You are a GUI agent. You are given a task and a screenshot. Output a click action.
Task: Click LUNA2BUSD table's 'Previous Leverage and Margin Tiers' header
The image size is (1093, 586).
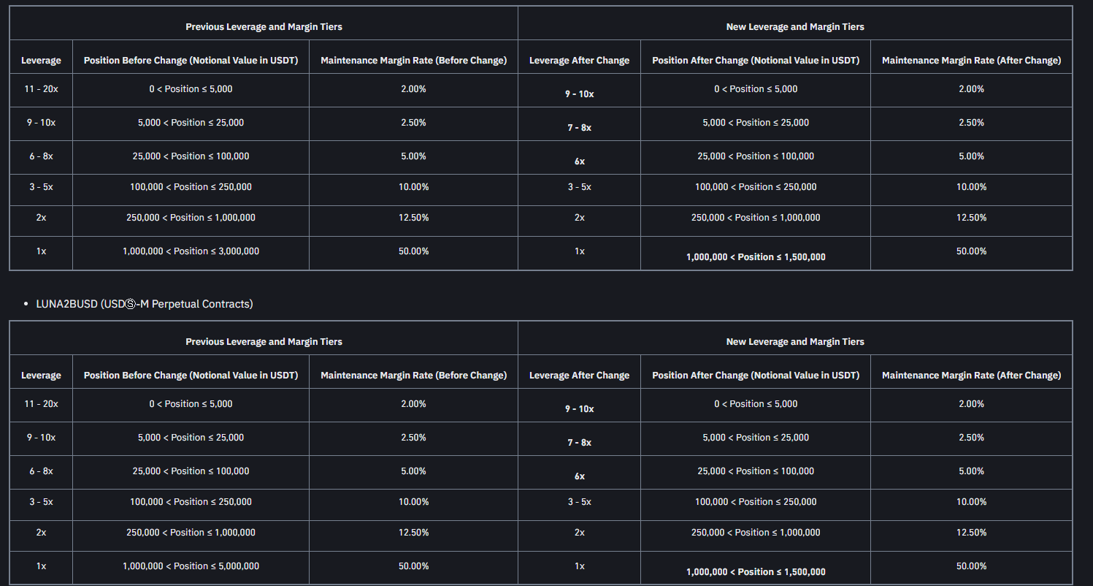264,342
